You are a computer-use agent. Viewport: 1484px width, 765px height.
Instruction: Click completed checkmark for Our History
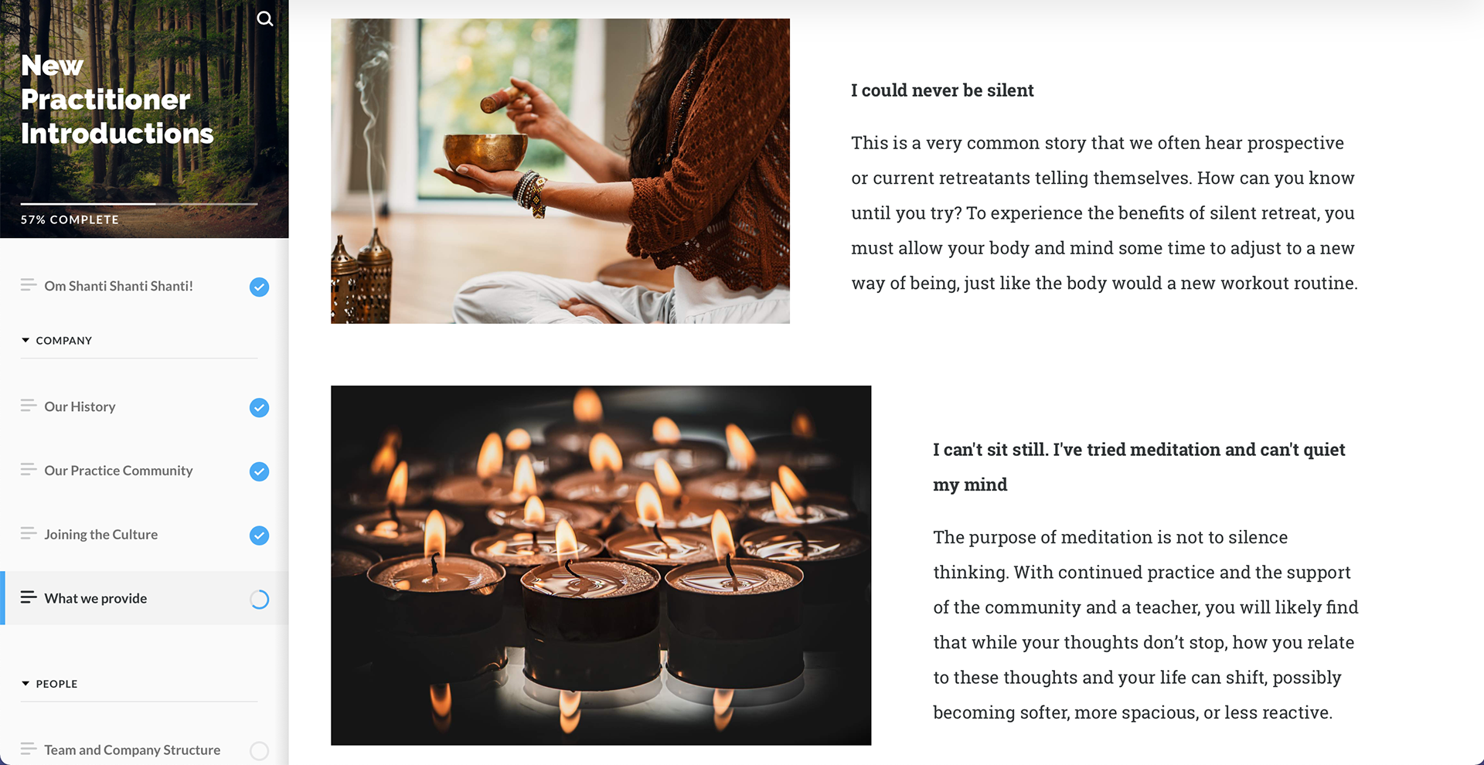coord(260,407)
